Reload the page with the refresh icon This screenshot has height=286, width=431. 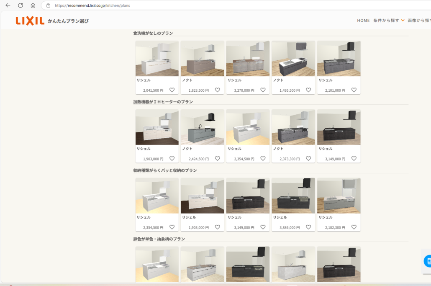click(21, 5)
